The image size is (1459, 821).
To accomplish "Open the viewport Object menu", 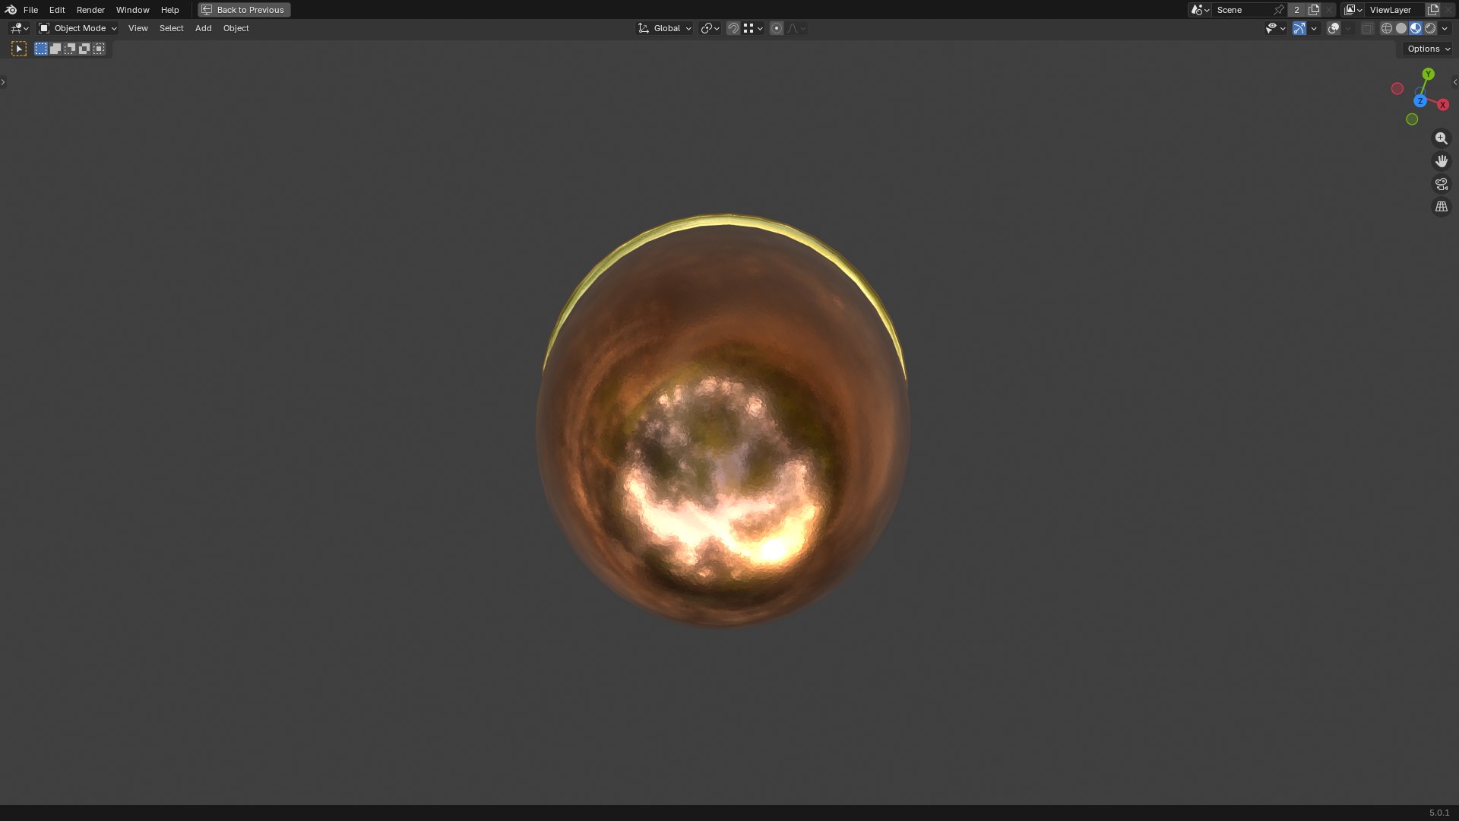I will point(236,28).
